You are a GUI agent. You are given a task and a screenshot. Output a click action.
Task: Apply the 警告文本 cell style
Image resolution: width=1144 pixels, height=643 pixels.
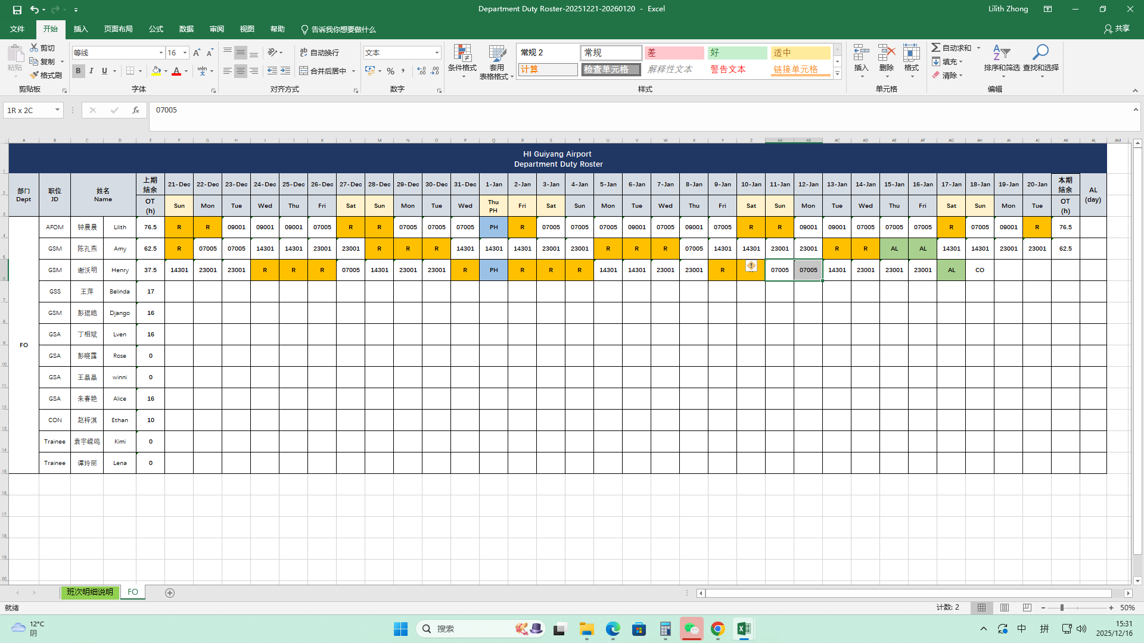pos(728,69)
